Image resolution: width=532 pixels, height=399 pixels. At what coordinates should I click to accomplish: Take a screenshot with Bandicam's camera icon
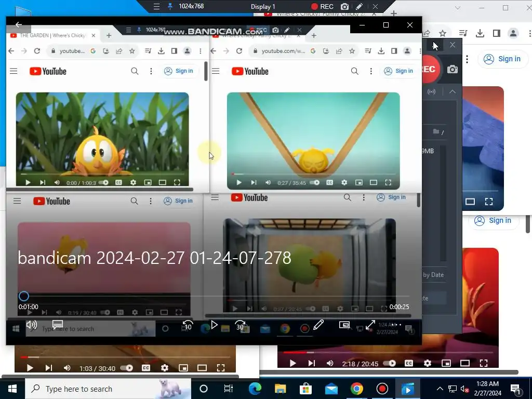(453, 69)
